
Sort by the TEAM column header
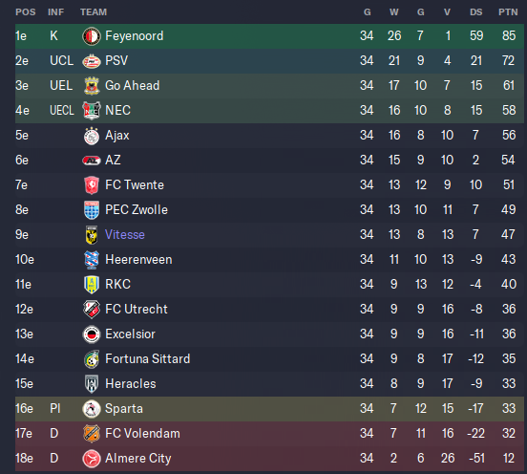pos(94,12)
